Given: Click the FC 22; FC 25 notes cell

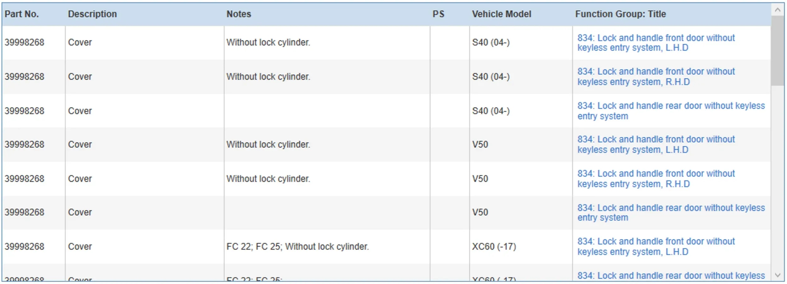Looking at the screenshot, I should click(x=297, y=247).
